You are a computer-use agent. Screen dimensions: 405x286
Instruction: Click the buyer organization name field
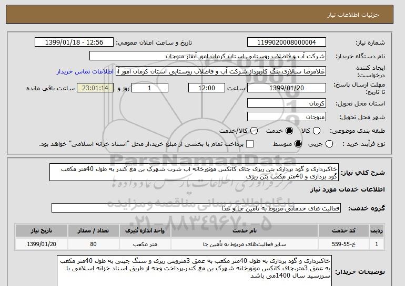(208, 56)
